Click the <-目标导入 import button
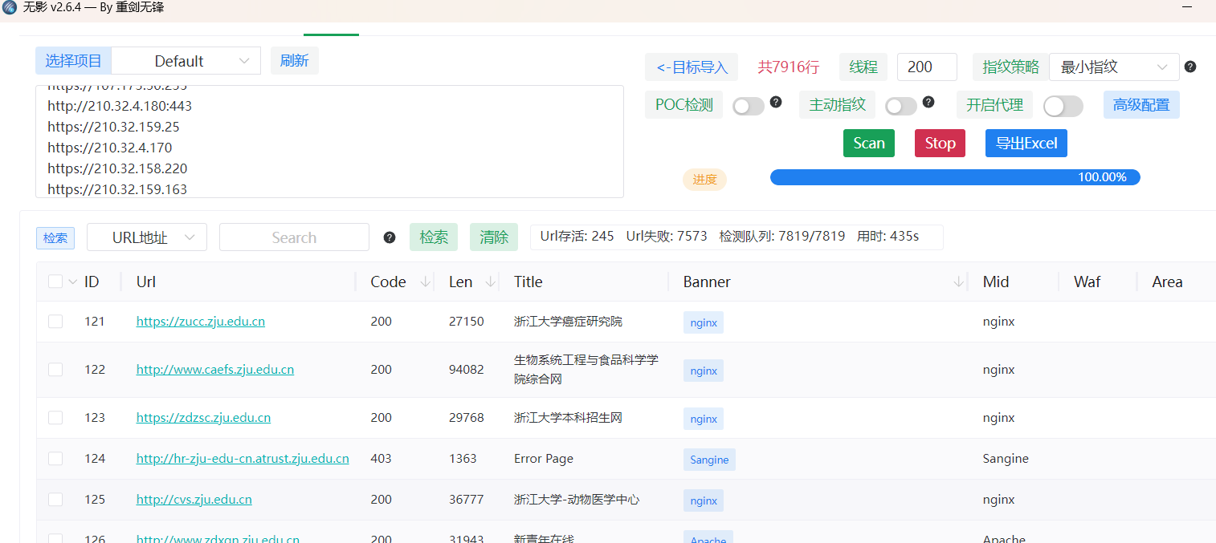The height and width of the screenshot is (543, 1216). [x=692, y=67]
